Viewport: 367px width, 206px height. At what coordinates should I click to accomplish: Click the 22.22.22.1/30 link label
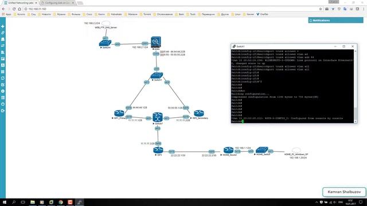point(178,155)
